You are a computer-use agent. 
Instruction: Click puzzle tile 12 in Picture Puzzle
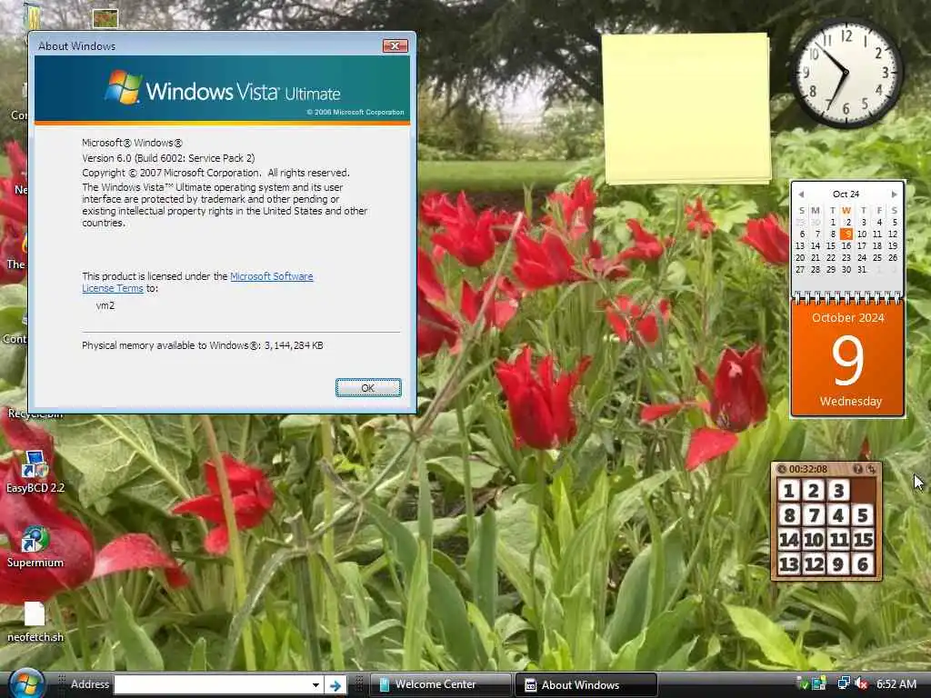[814, 563]
